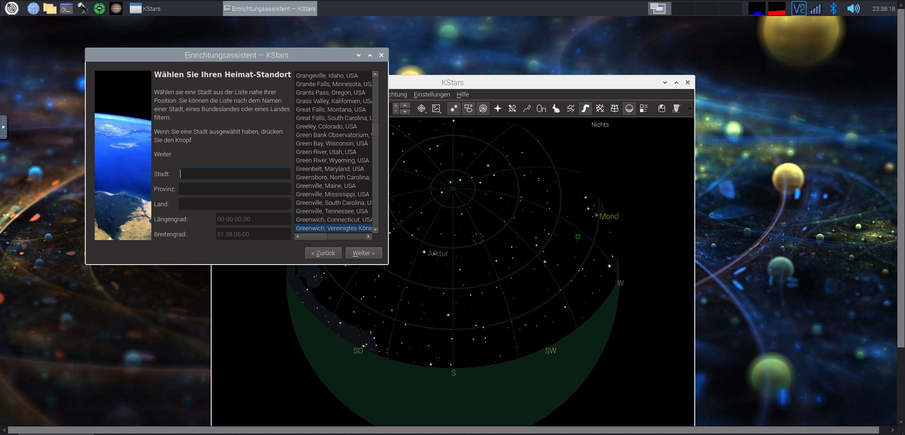Select 'Greenville, Tennessee, USA' entry
The height and width of the screenshot is (435, 905).
(x=333, y=211)
